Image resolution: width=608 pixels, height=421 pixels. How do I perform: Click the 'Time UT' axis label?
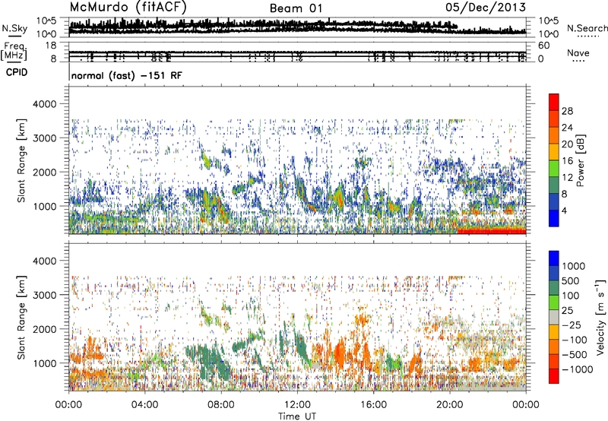point(297,416)
